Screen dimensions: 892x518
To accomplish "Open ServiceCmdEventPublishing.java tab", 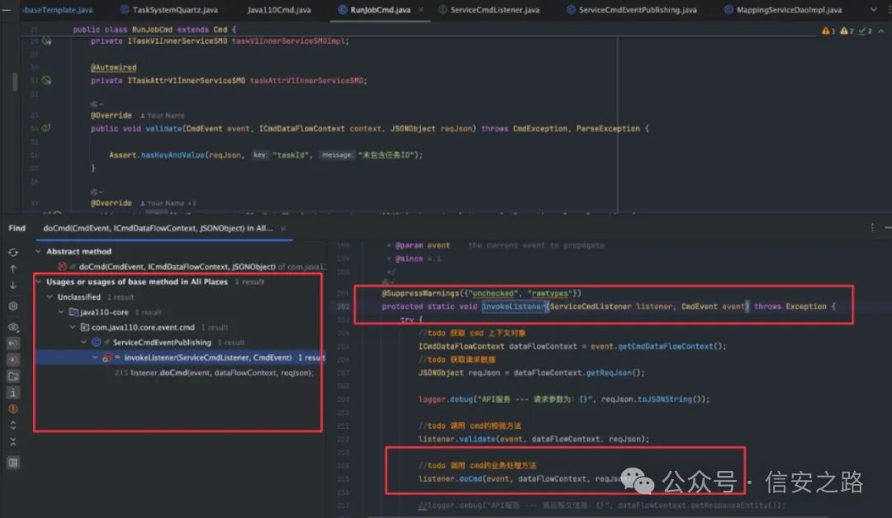I will point(632,10).
